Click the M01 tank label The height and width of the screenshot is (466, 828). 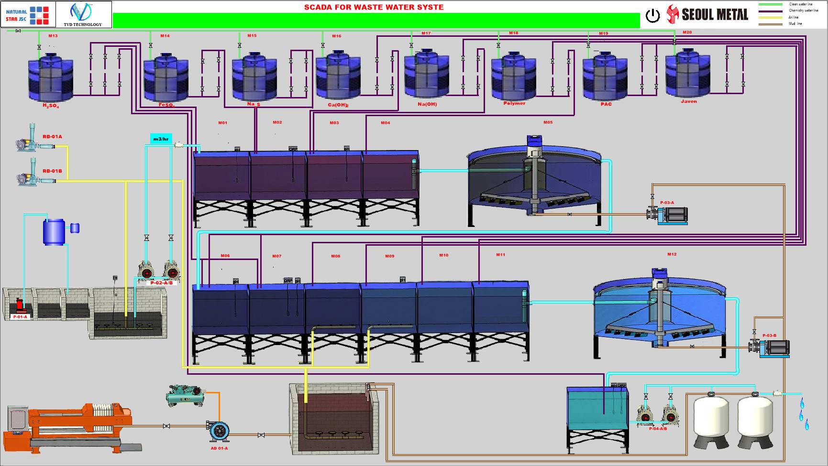223,123
